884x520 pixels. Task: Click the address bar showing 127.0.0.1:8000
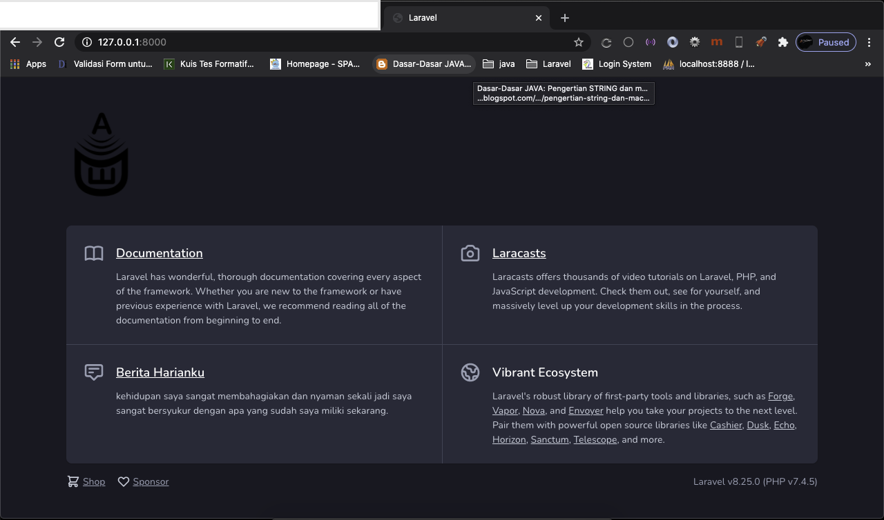[x=331, y=42]
